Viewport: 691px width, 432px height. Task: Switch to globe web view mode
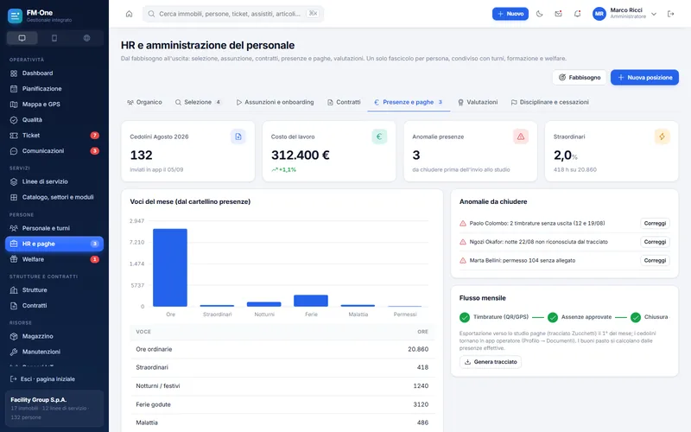[87, 38]
